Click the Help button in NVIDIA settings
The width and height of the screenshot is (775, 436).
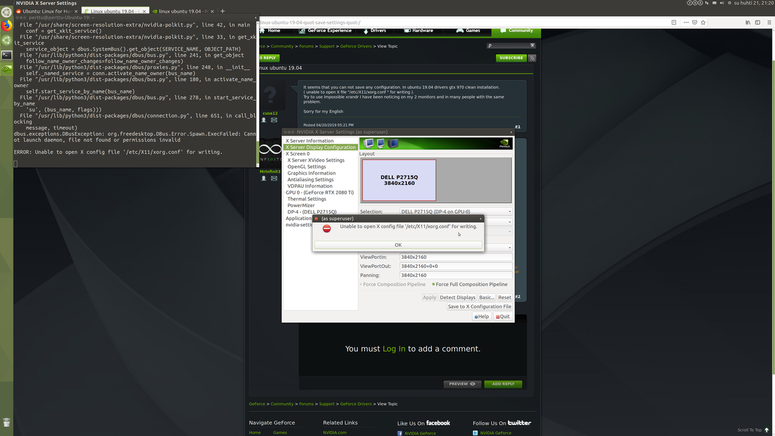point(482,316)
